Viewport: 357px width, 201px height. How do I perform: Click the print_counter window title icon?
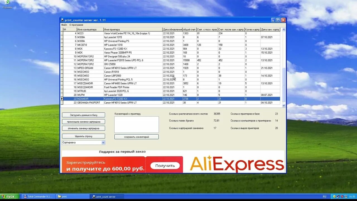(62, 20)
